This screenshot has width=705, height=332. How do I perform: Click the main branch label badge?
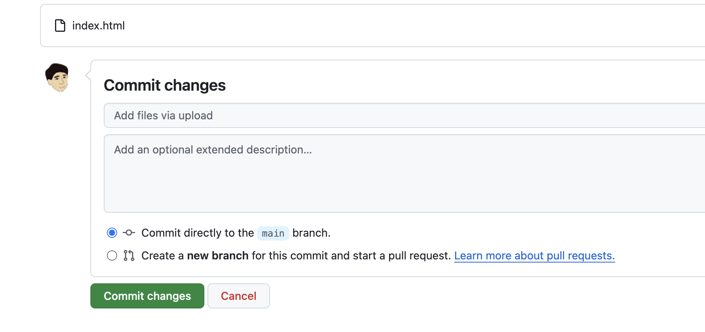click(x=273, y=233)
